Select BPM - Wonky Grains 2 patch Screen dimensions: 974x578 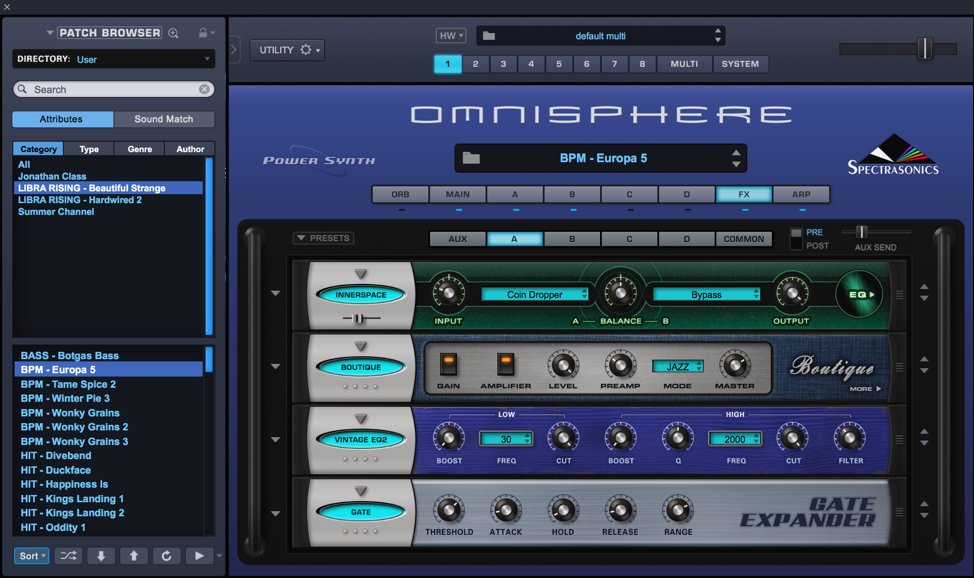[75, 427]
